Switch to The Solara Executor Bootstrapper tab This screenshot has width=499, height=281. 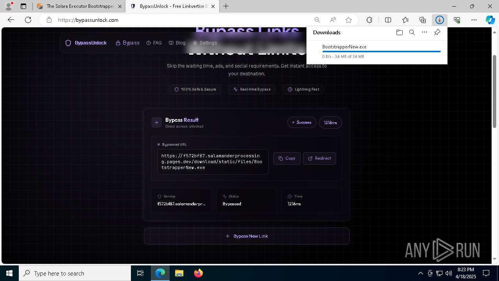pos(79,6)
